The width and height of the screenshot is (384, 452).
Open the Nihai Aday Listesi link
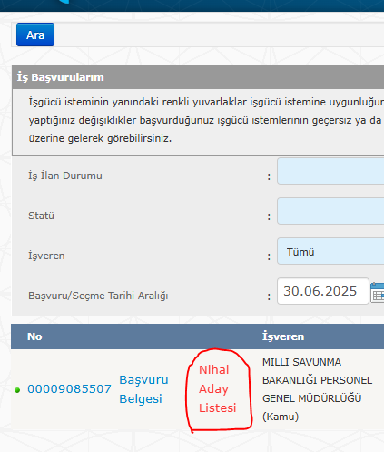(217, 388)
